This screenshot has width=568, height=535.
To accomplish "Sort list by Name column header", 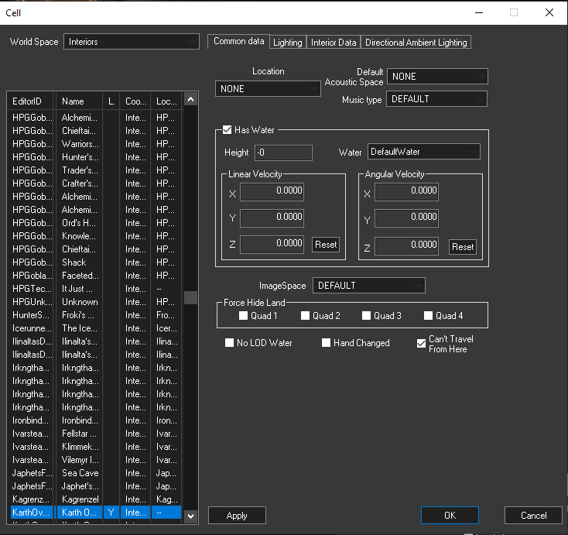I will (x=80, y=101).
